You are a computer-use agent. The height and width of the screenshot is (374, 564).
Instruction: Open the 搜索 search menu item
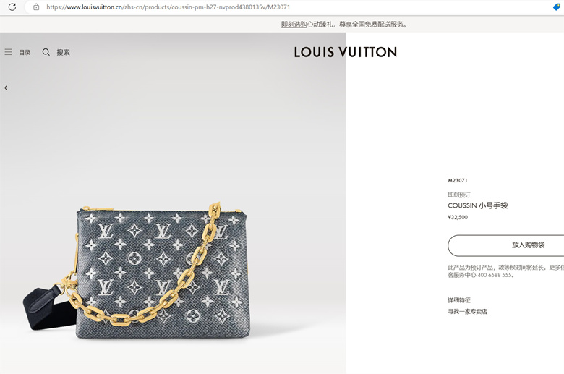pos(64,52)
